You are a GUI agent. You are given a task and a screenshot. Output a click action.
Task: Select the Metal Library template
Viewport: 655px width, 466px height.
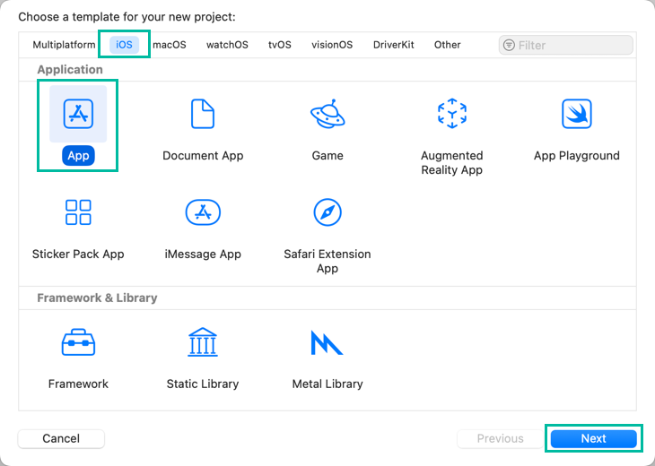(327, 342)
